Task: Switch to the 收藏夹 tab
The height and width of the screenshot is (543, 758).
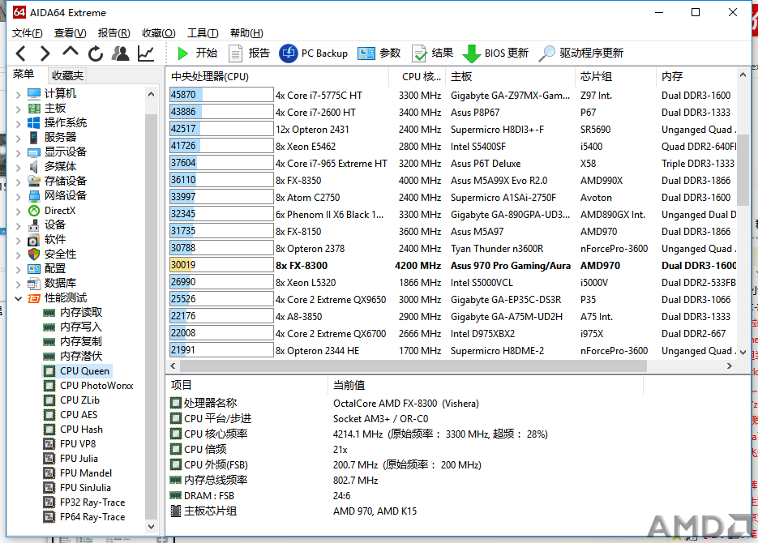Action: click(x=67, y=75)
